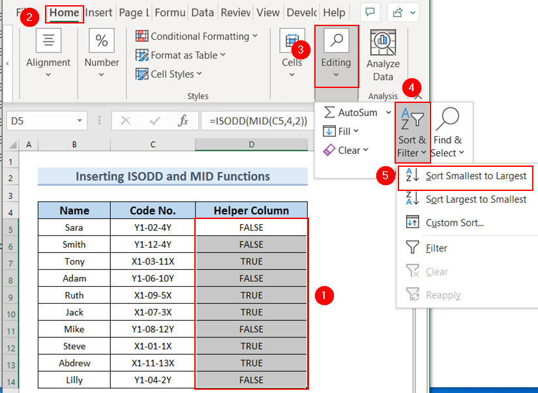
Task: Expand the Conditional Formatting menu
Action: [196, 36]
